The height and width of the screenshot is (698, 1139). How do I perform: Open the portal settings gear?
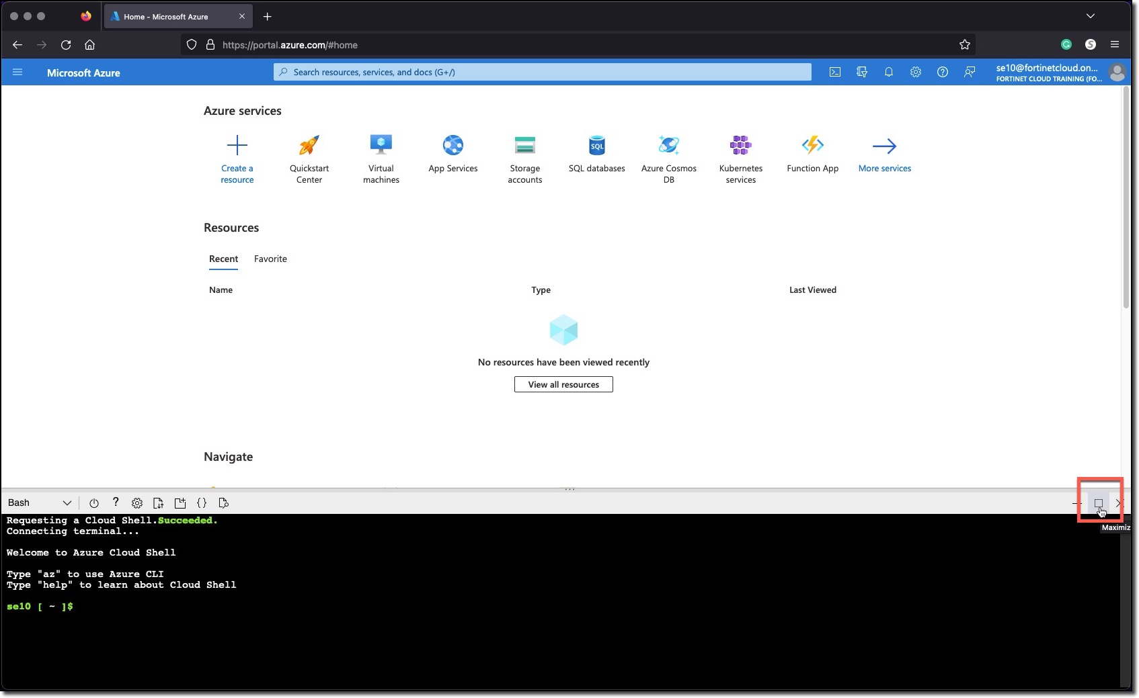coord(916,72)
